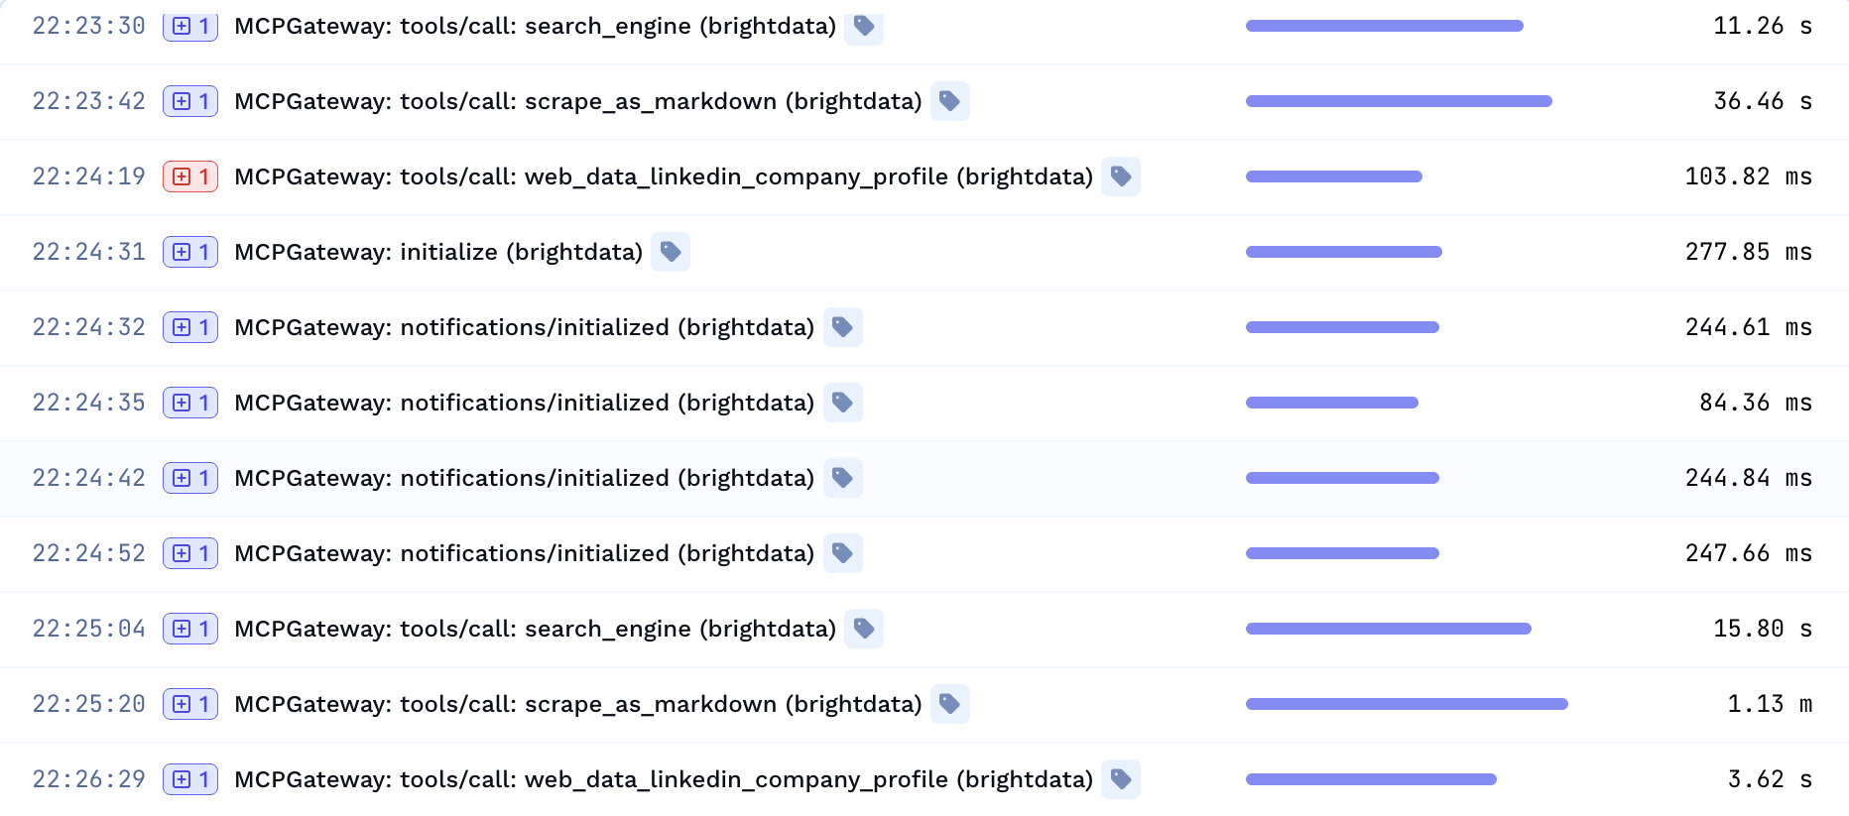1849x816 pixels.
Task: Expand the span badge at 22:24:35
Action: pyautogui.click(x=190, y=403)
